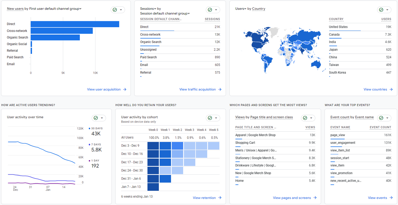Click the data quality checkmark icon on Sessions card

click(210, 9)
